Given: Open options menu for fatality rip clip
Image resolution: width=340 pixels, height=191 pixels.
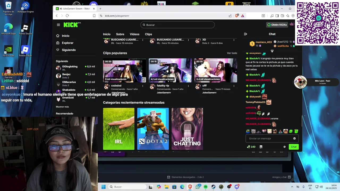Looking at the screenshot, I should (188, 86).
